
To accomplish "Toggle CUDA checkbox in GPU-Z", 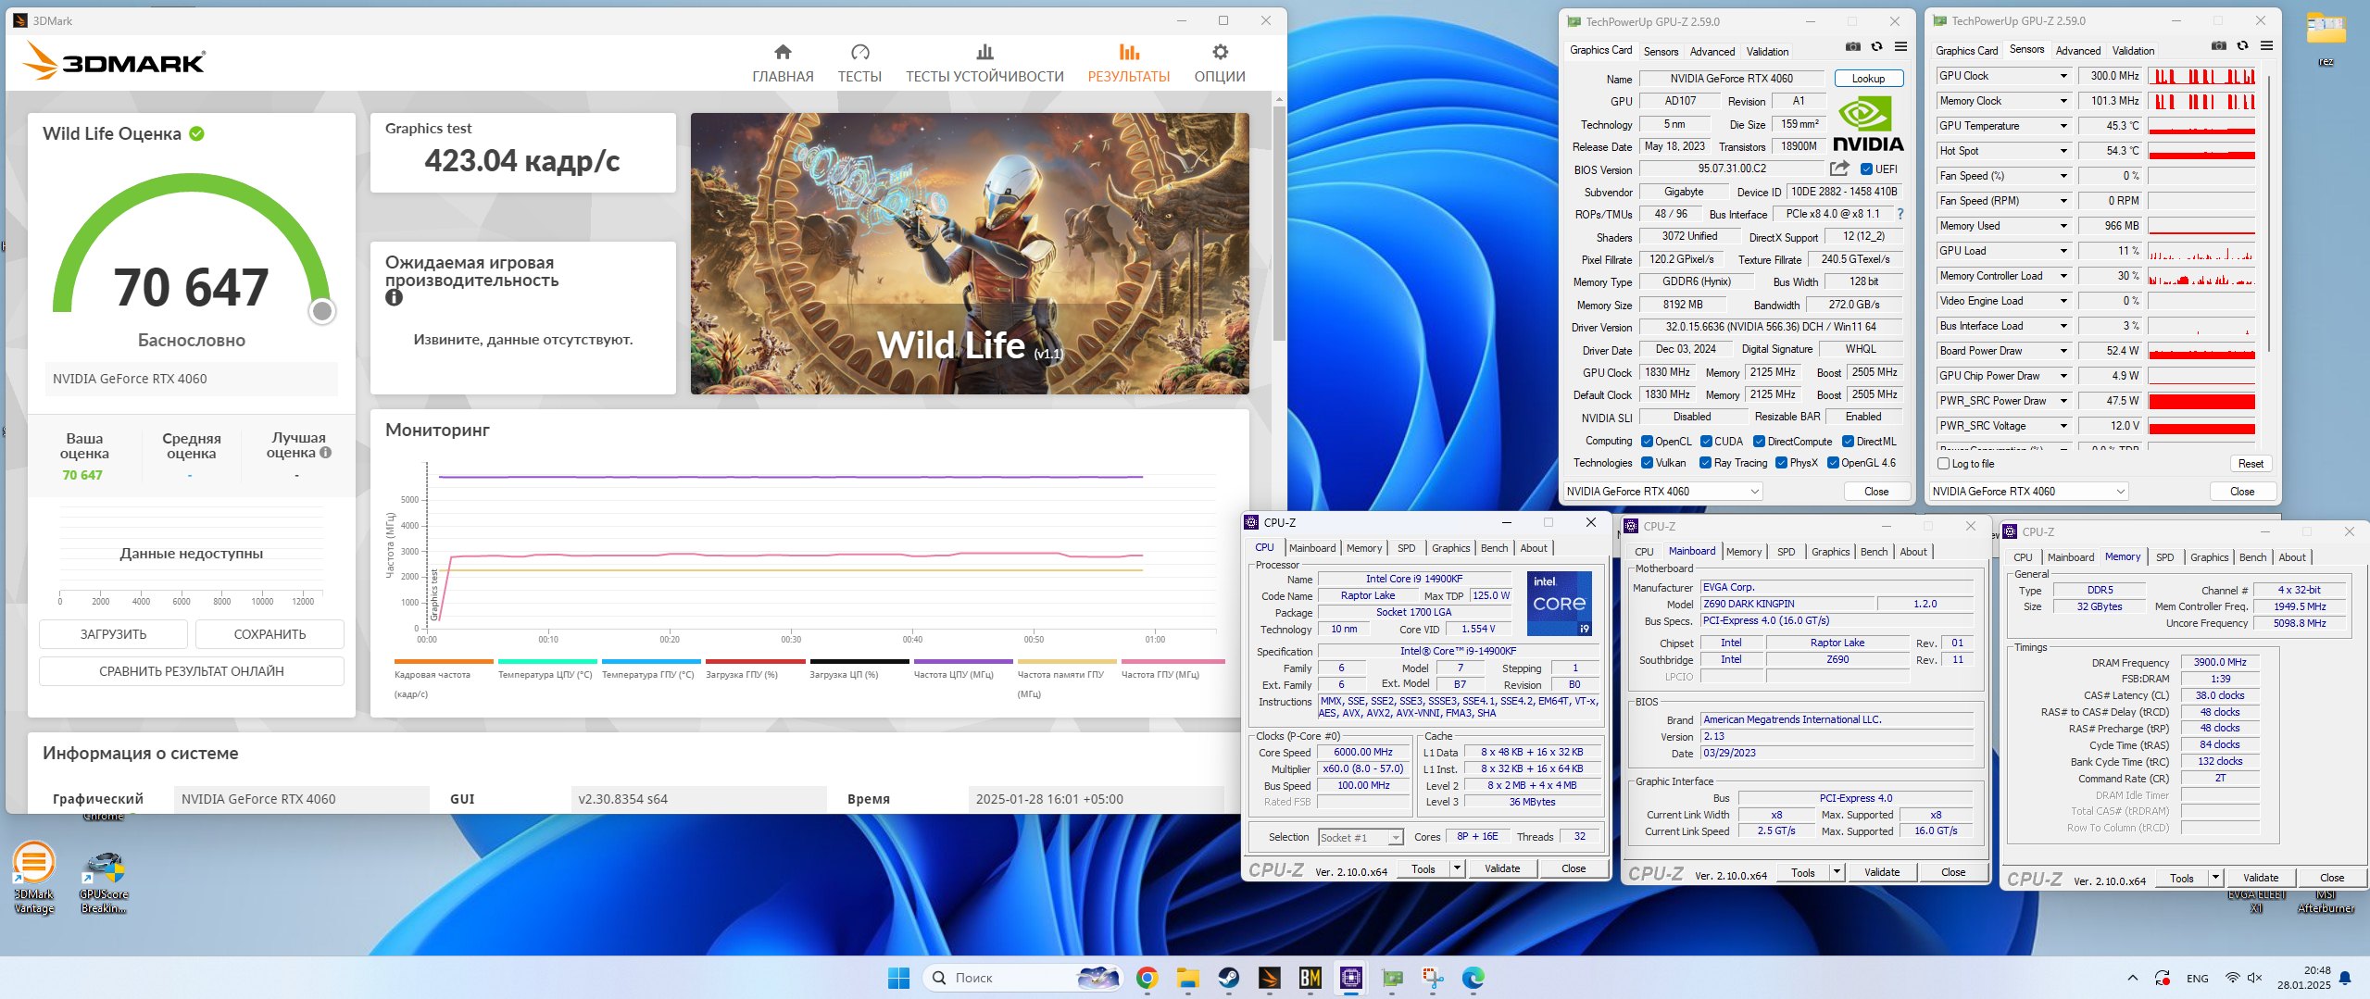I will (x=1706, y=442).
